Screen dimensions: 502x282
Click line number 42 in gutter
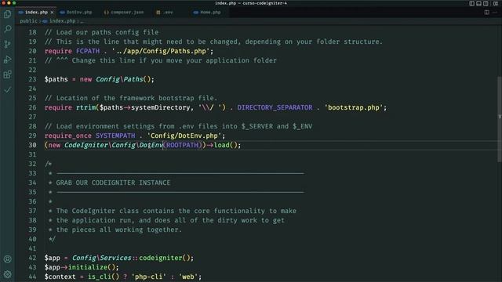[x=33, y=258]
